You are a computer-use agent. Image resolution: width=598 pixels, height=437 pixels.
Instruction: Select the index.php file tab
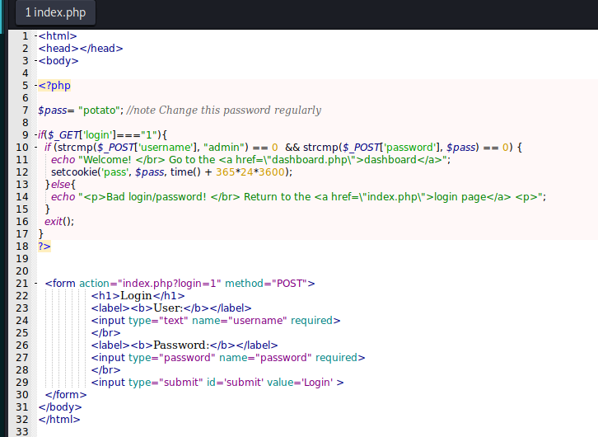pyautogui.click(x=56, y=12)
